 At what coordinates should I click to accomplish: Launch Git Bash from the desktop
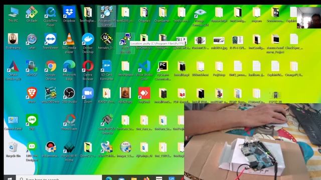(32, 14)
